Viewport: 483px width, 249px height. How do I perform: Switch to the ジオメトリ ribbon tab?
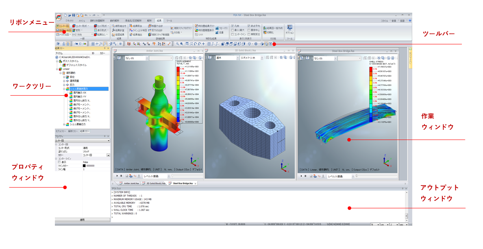(x=69, y=20)
